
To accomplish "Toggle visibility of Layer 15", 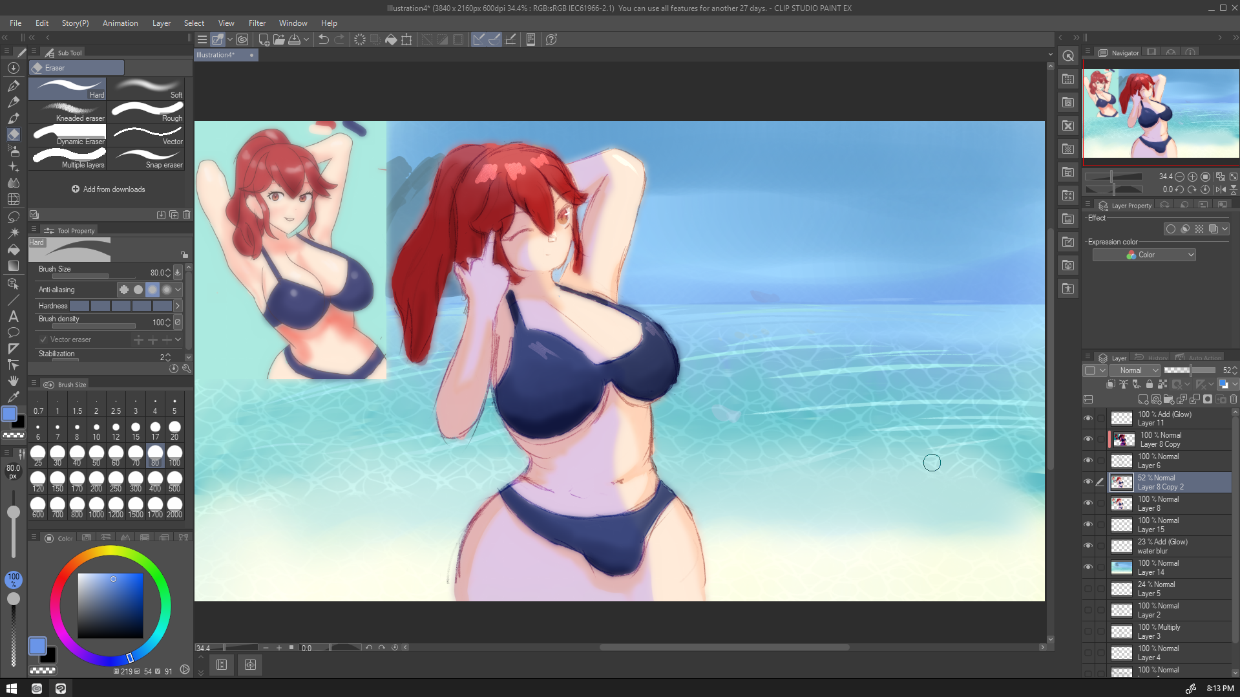I will tap(1088, 525).
